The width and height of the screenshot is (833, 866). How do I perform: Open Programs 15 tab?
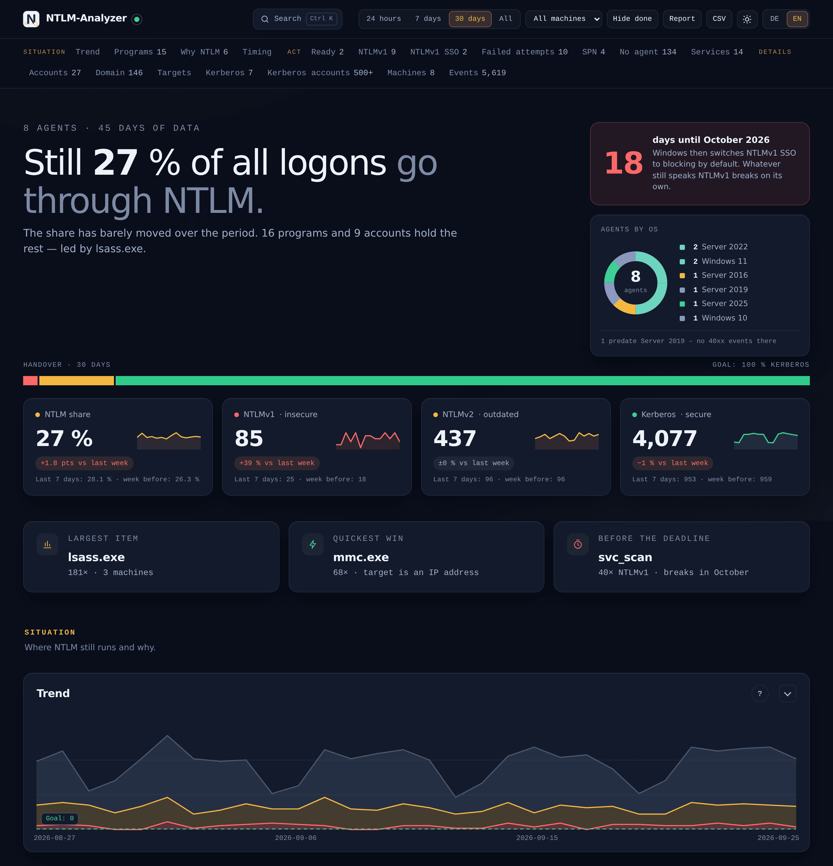[x=140, y=52]
